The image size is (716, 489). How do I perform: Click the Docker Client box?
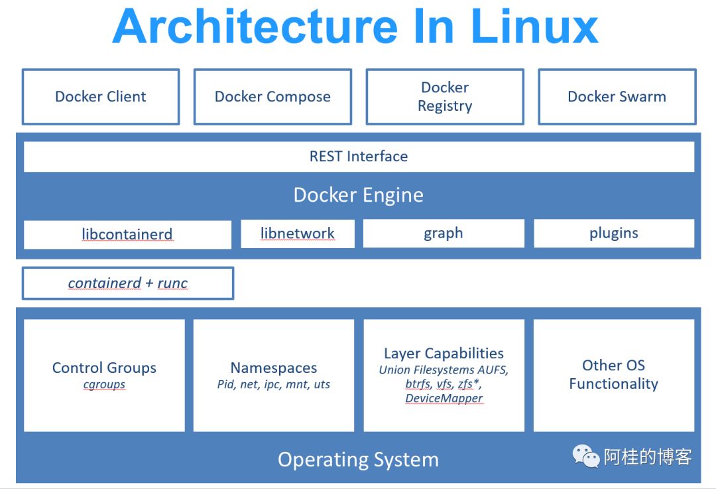[101, 97]
